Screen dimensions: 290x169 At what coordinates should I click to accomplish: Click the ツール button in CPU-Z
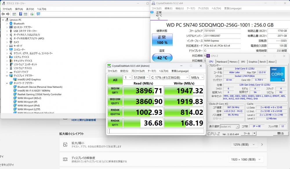247,133
